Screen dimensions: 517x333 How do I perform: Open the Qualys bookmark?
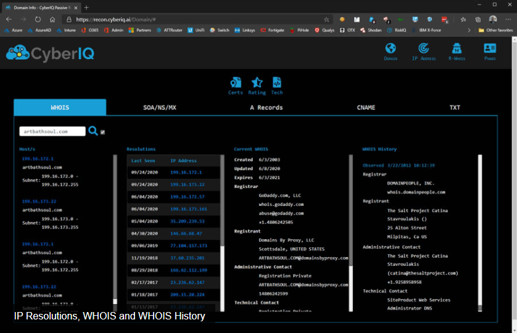pyautogui.click(x=325, y=30)
